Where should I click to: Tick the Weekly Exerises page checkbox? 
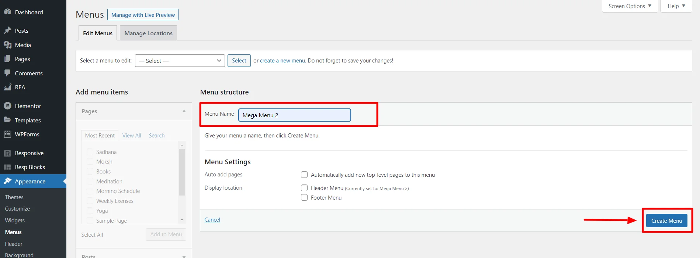click(90, 201)
